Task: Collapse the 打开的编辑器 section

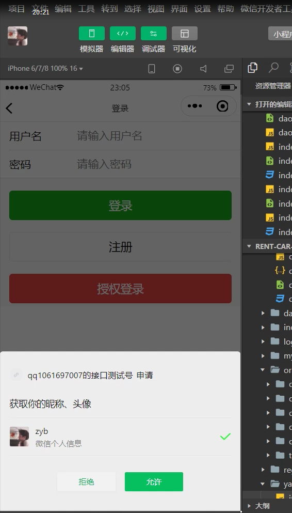Action: click(x=250, y=104)
